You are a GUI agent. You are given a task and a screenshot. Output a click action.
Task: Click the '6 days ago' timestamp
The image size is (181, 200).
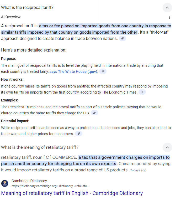[x=139, y=170]
